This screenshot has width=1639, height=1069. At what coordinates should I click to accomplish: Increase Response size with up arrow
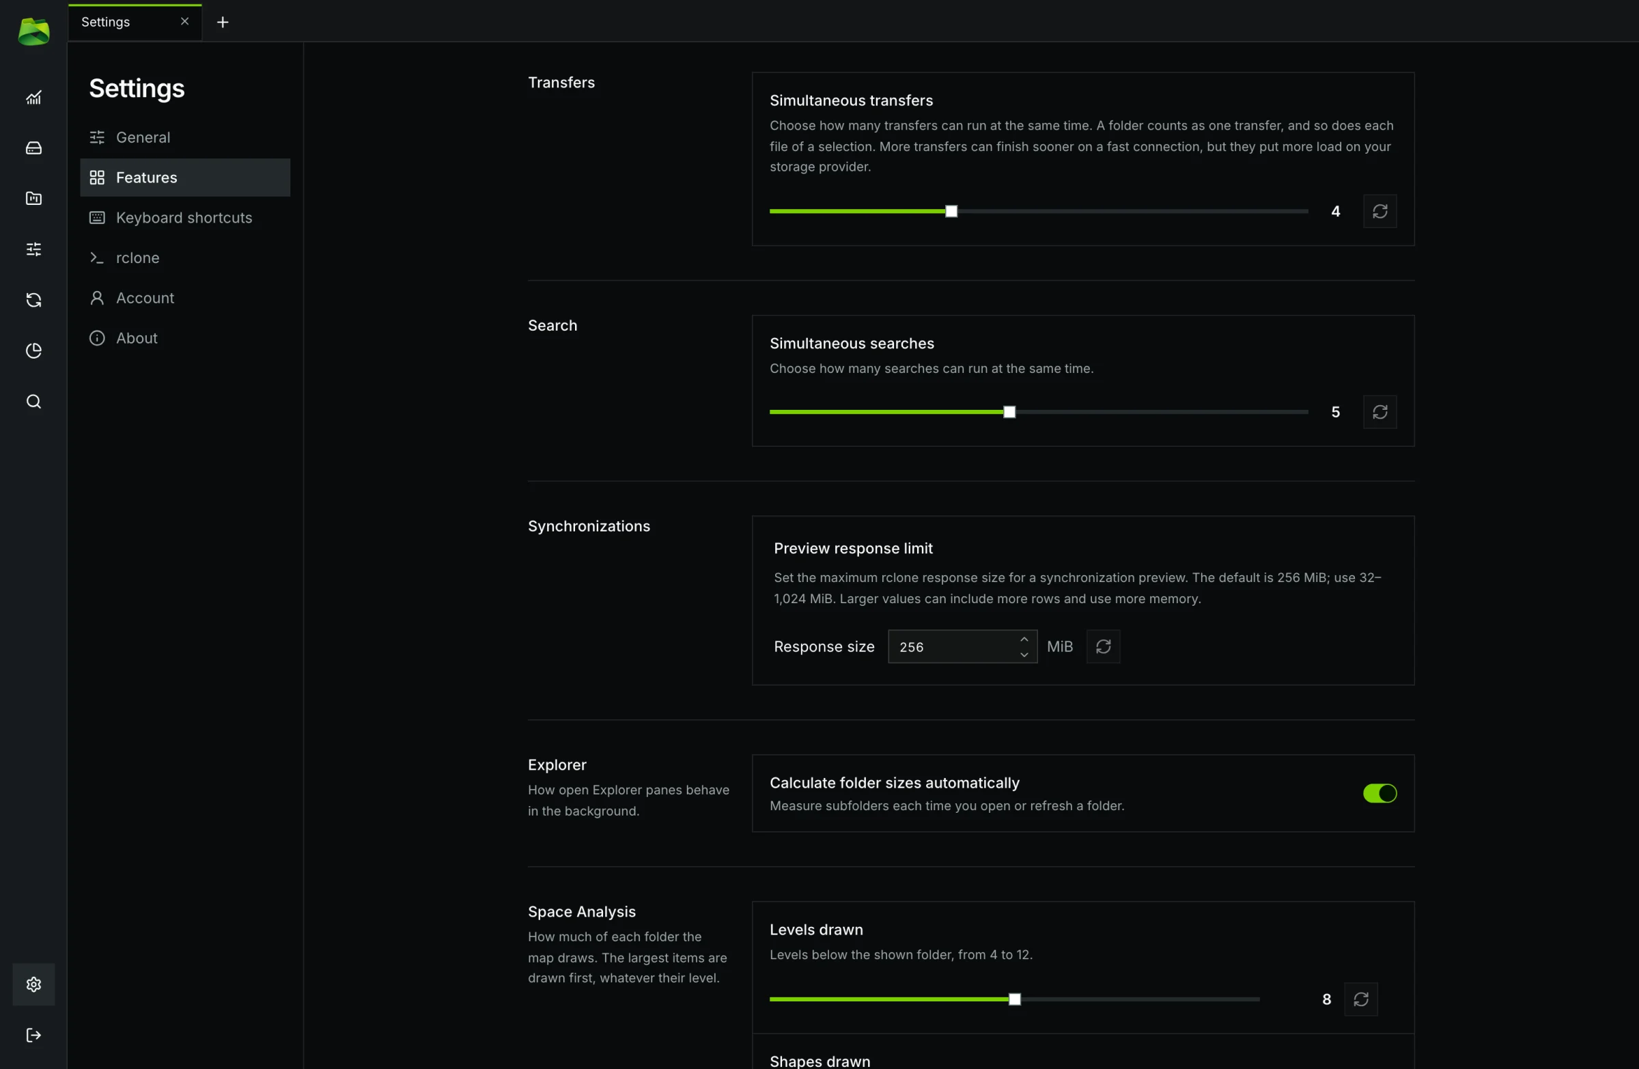click(1024, 639)
